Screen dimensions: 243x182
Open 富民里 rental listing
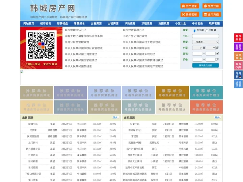point(135,136)
